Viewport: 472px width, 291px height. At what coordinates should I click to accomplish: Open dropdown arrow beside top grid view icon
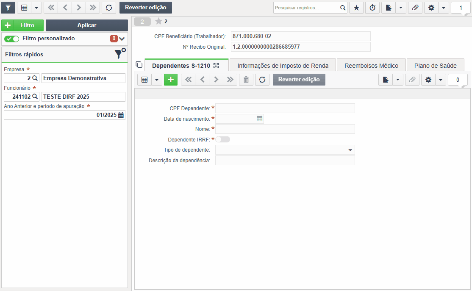pyautogui.click(x=36, y=8)
